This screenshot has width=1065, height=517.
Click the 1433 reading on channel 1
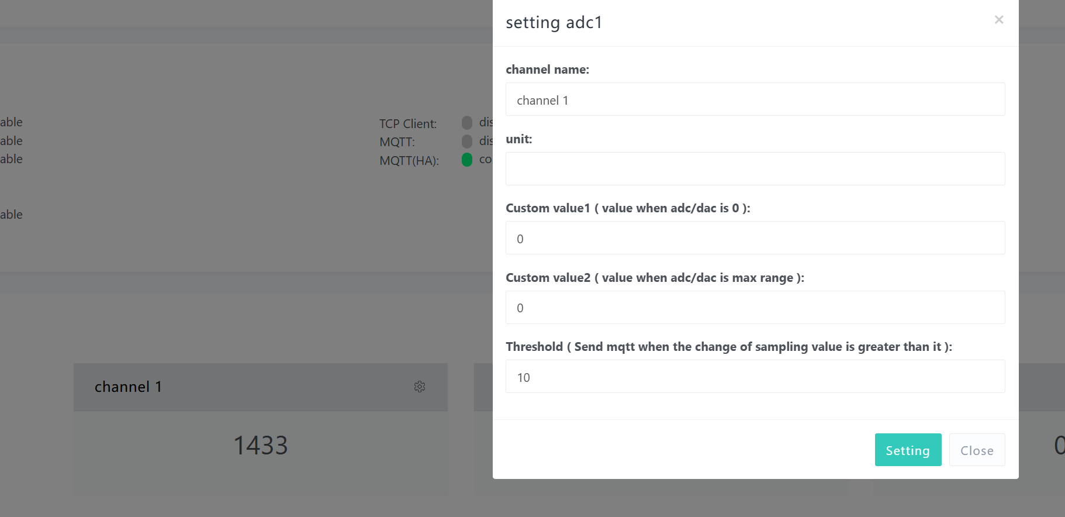point(261,446)
